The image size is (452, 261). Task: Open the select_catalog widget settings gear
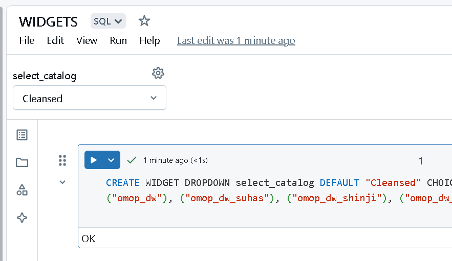click(x=158, y=73)
